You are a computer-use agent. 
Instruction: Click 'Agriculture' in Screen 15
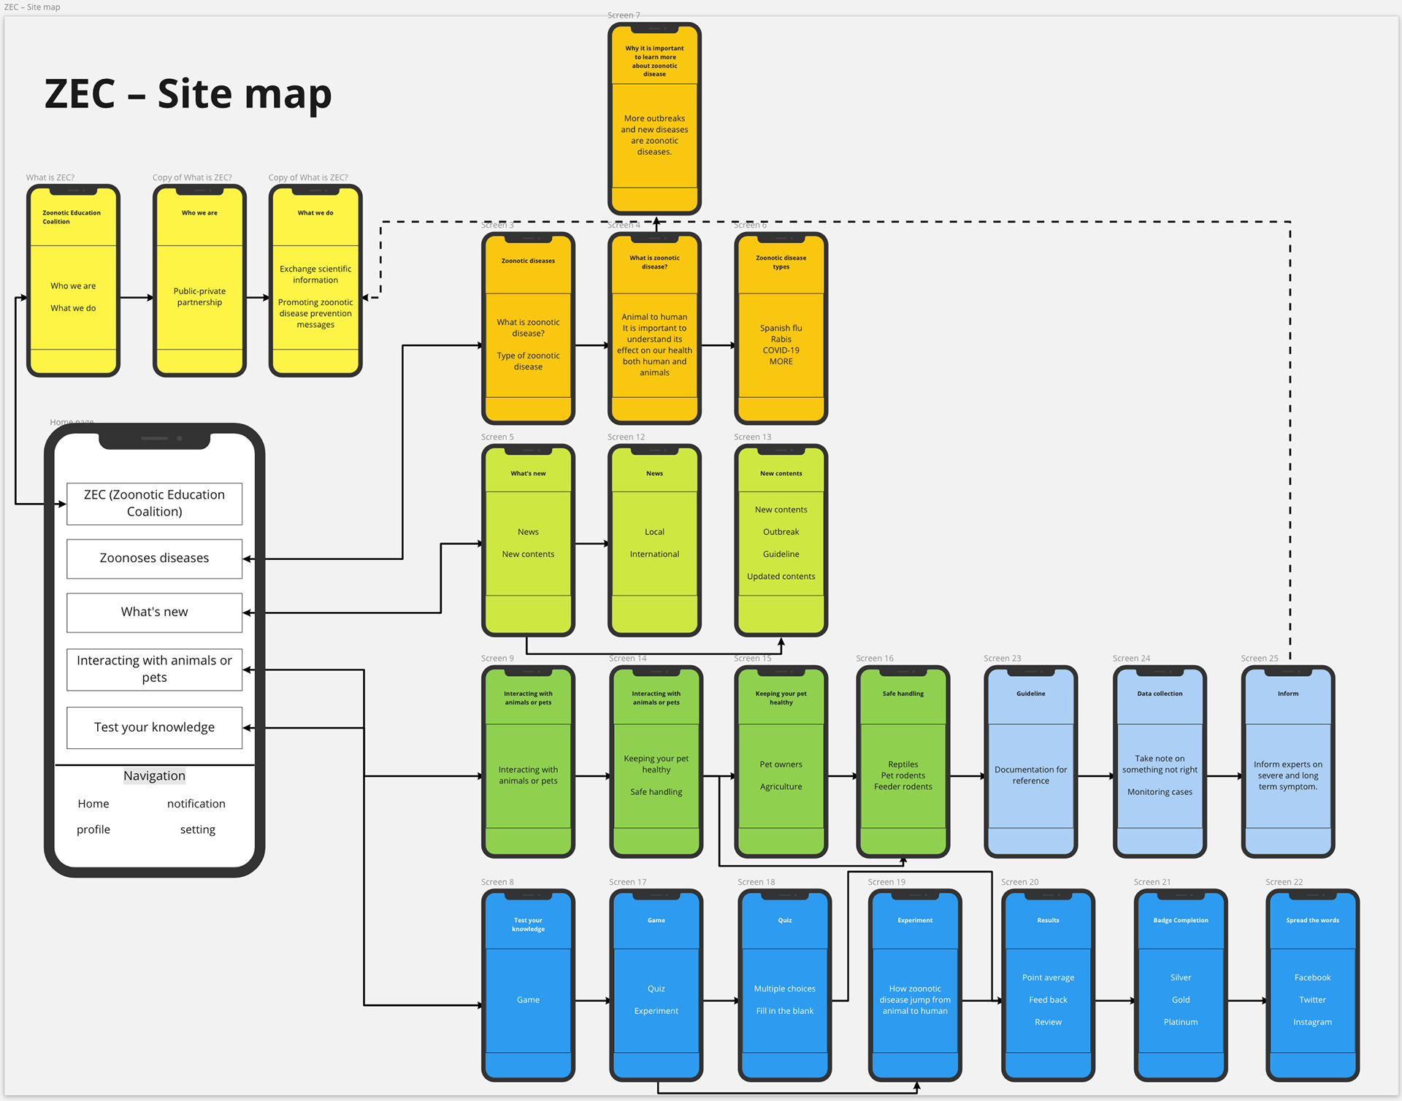click(781, 787)
